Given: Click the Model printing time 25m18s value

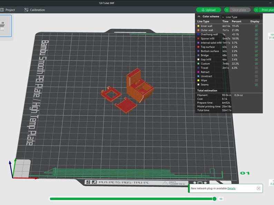Looking at the screenshot, I should (x=227, y=106).
